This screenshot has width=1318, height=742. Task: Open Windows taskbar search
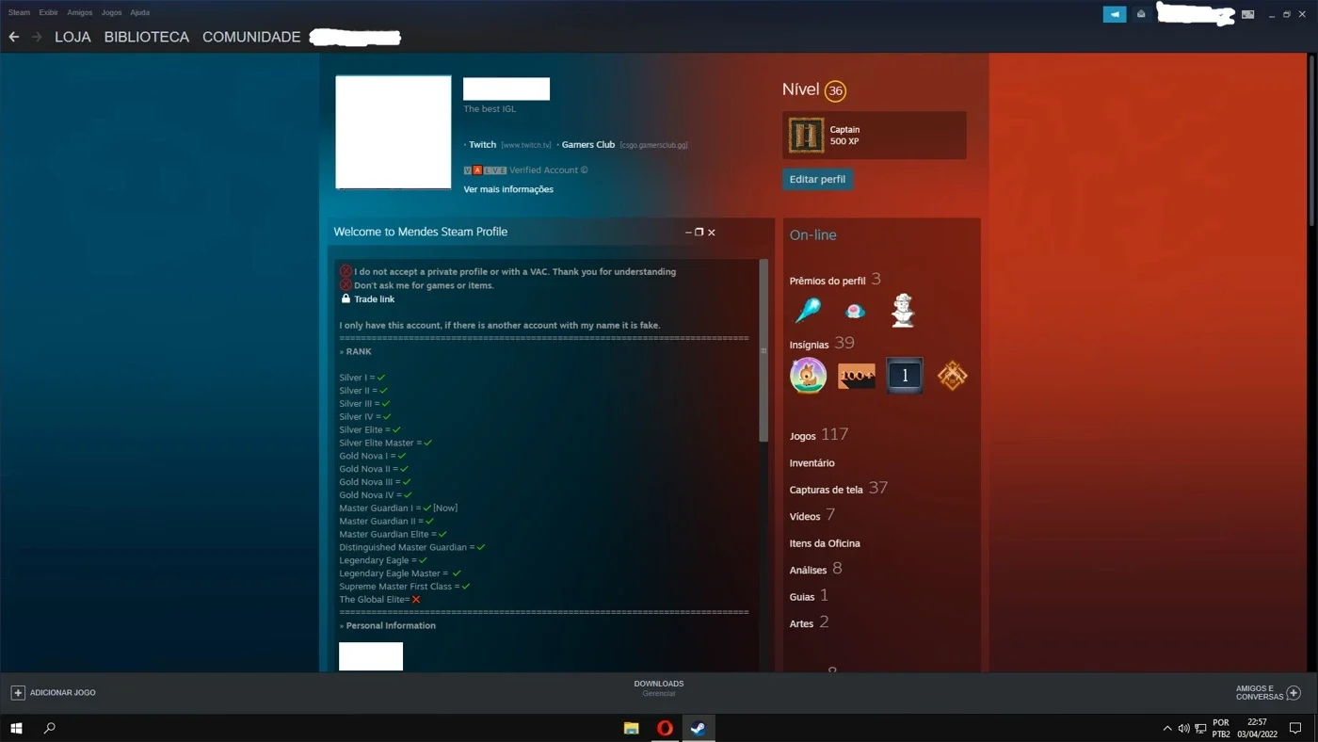50,728
